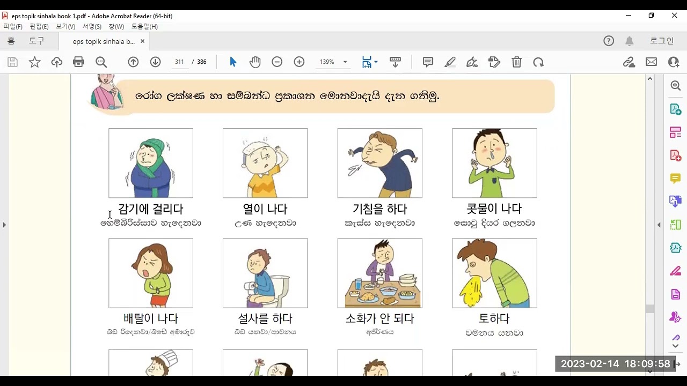Viewport: 687px width, 386px height.
Task: Open the sign document pen tool
Action: coord(472,62)
